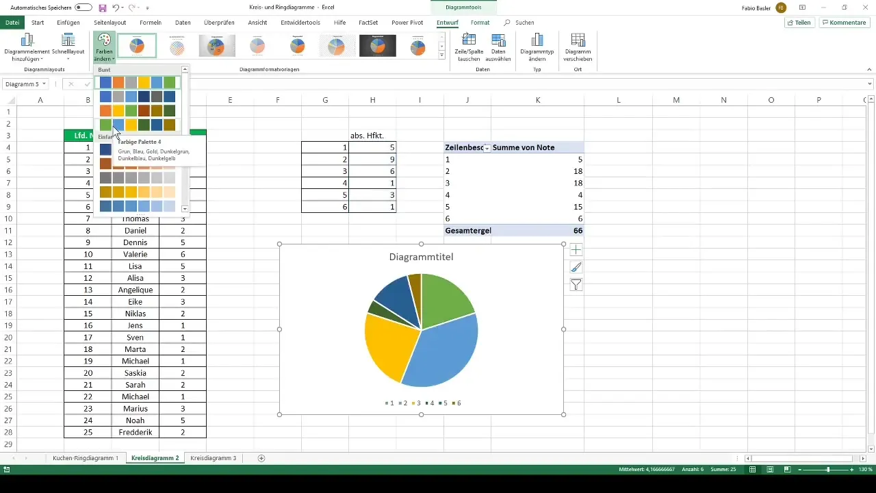Click the zoom out minus button

[799, 470]
